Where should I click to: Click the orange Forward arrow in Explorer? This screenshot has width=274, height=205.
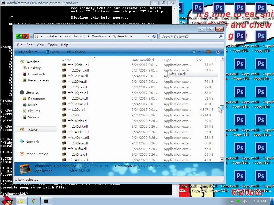(x=25, y=36)
